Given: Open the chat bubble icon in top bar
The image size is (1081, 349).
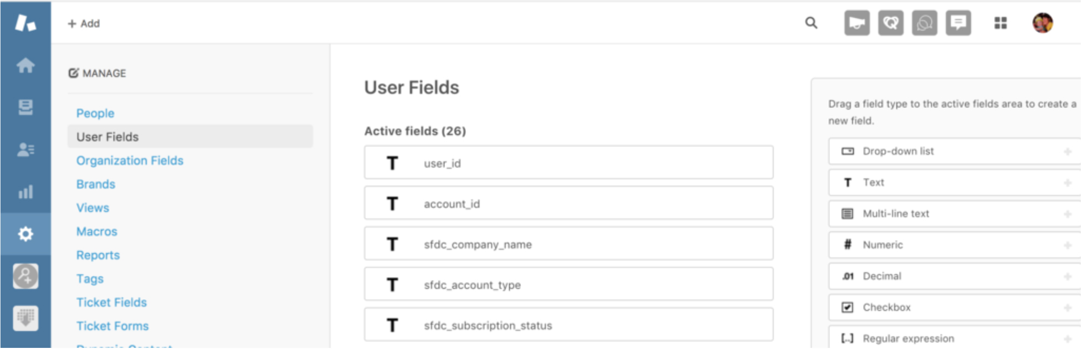Looking at the screenshot, I should click(958, 23).
